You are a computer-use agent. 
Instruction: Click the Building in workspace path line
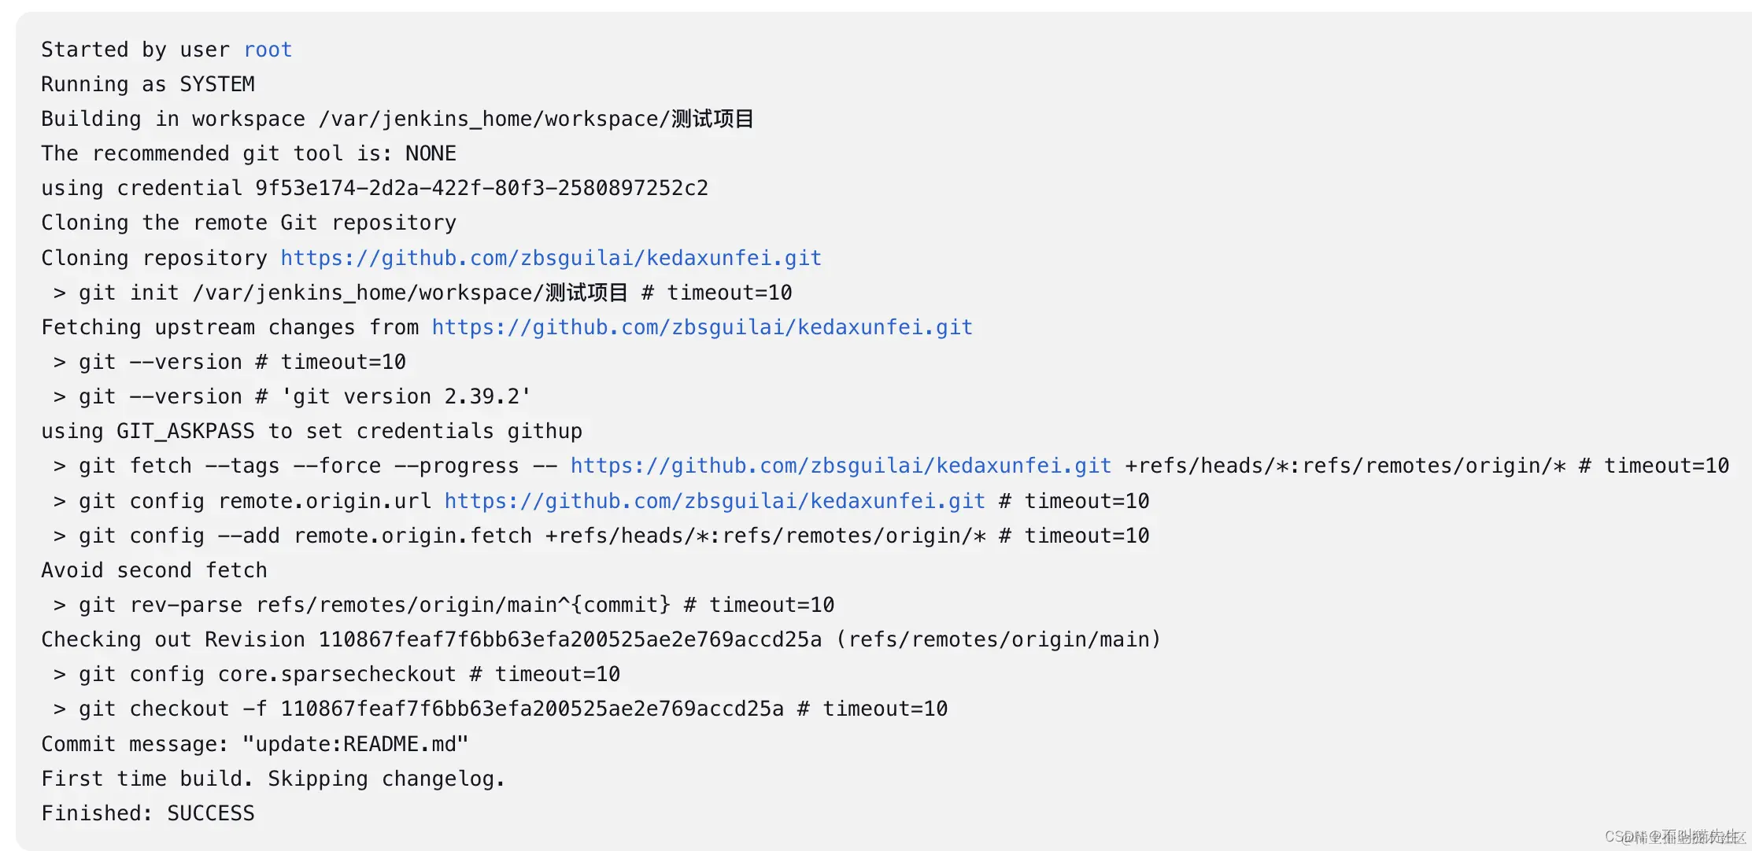coord(397,119)
